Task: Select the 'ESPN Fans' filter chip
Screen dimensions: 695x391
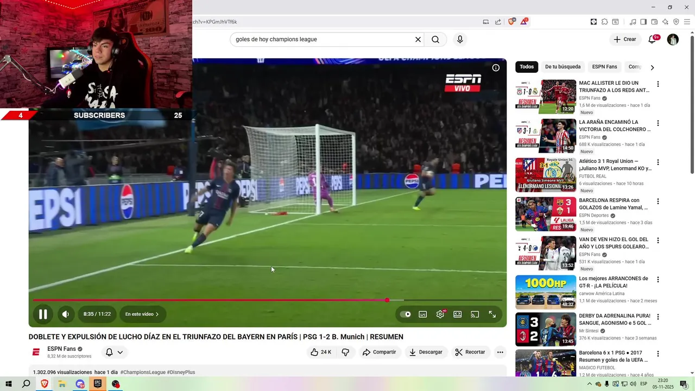Action: click(604, 67)
